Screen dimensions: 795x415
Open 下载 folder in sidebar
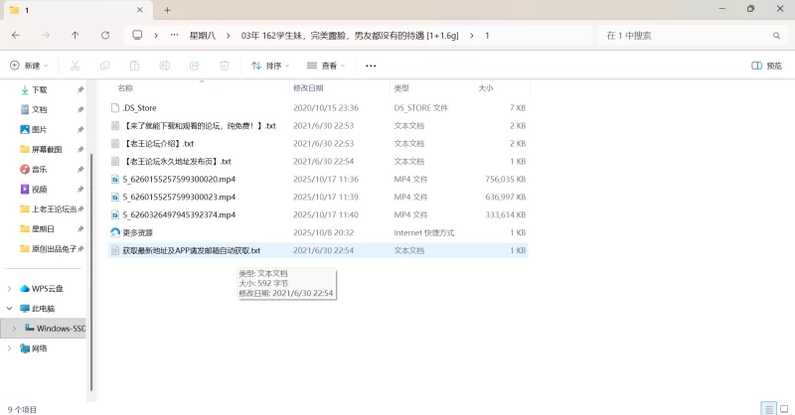click(x=40, y=89)
